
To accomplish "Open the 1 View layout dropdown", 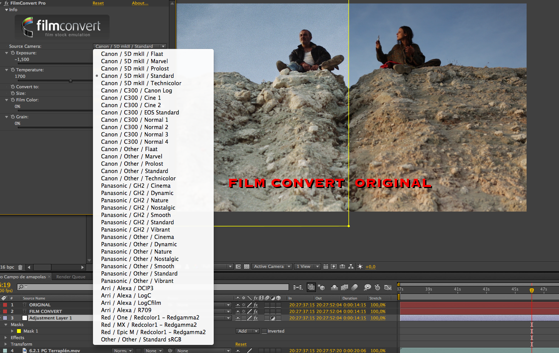I will 307,266.
